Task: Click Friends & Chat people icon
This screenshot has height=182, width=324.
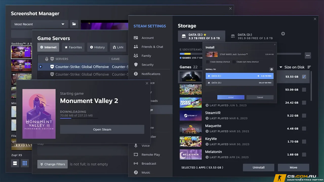Action: [136, 47]
